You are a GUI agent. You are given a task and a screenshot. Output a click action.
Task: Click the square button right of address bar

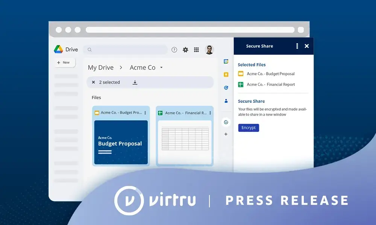pyautogui.click(x=301, y=30)
